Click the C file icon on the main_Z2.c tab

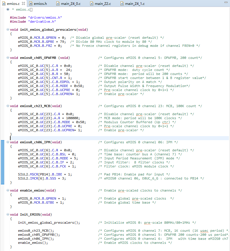point(91,4)
